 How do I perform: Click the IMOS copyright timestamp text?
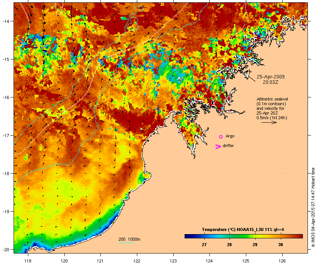click(313, 207)
